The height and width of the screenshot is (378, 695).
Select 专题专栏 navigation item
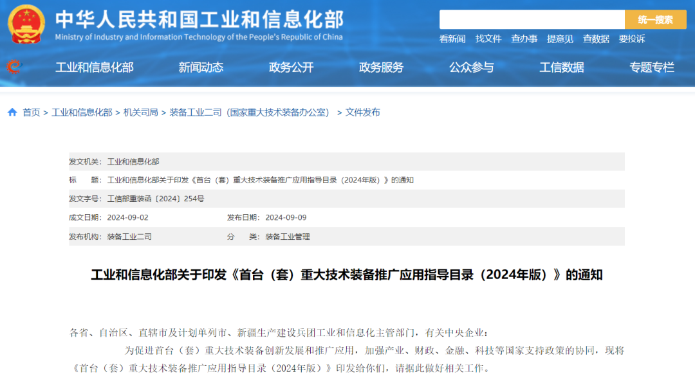(x=651, y=67)
